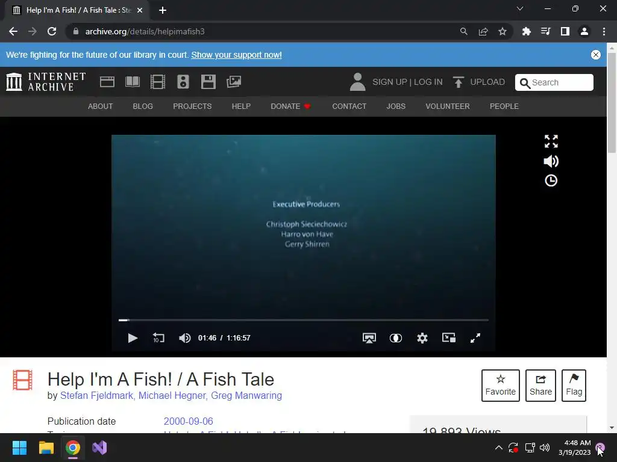Open File Explorer from taskbar
Screen dimensions: 617x462
(x=46, y=448)
